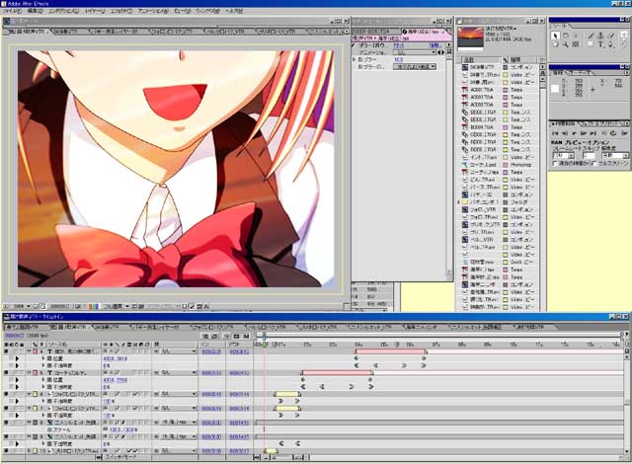Take snapshot in composition window footer
This screenshot has height=464, width=632.
tap(78, 306)
